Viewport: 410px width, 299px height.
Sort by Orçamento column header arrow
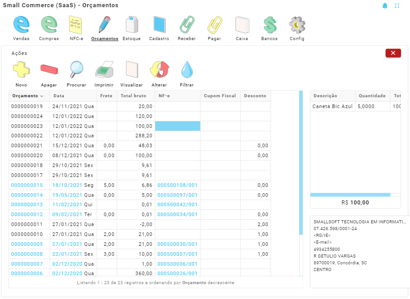click(x=42, y=96)
